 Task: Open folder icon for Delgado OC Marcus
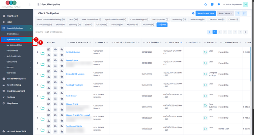pyautogui.click(x=43, y=75)
